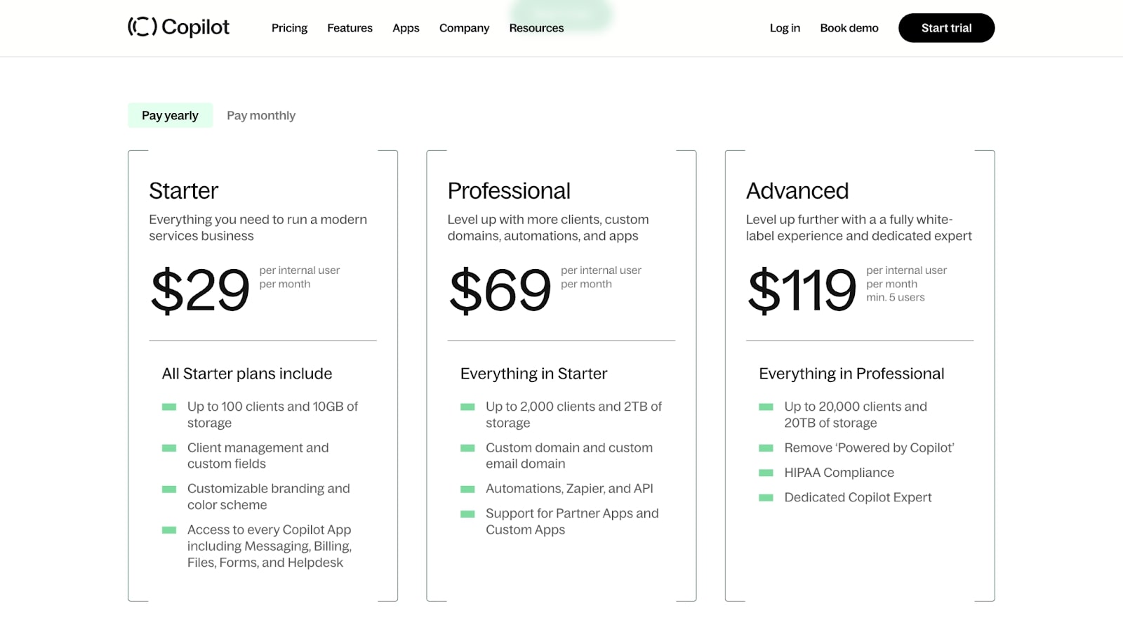1123x618 pixels.
Task: Open the Resources menu item
Action: click(x=536, y=28)
